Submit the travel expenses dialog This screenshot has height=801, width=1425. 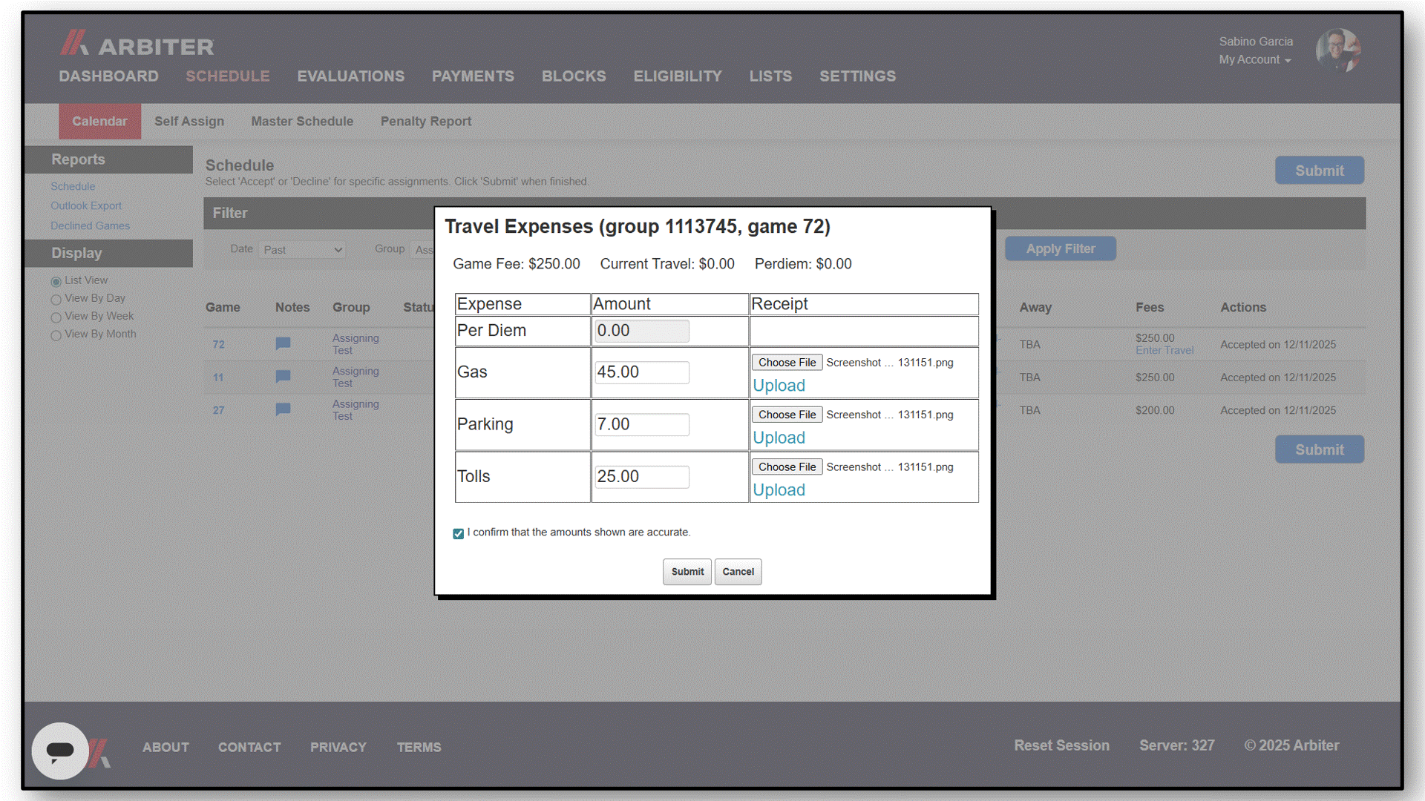tap(687, 572)
